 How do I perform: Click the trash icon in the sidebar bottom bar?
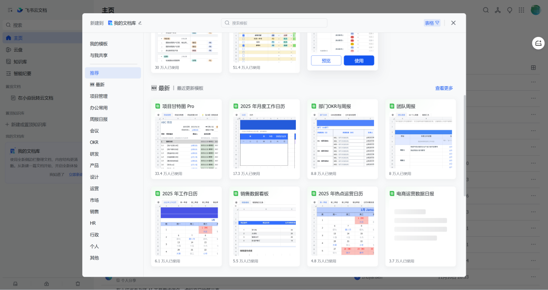(x=78, y=284)
